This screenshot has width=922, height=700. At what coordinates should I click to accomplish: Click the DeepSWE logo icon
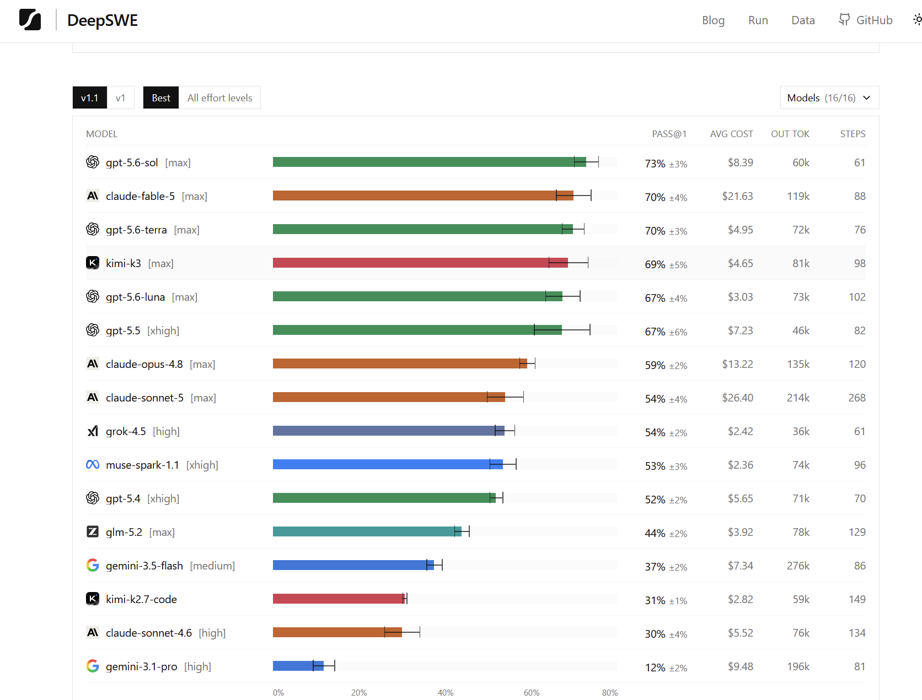point(30,20)
